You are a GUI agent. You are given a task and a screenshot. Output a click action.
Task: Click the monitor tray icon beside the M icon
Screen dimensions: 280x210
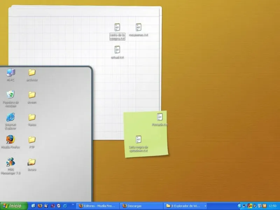pyautogui.click(x=260, y=206)
